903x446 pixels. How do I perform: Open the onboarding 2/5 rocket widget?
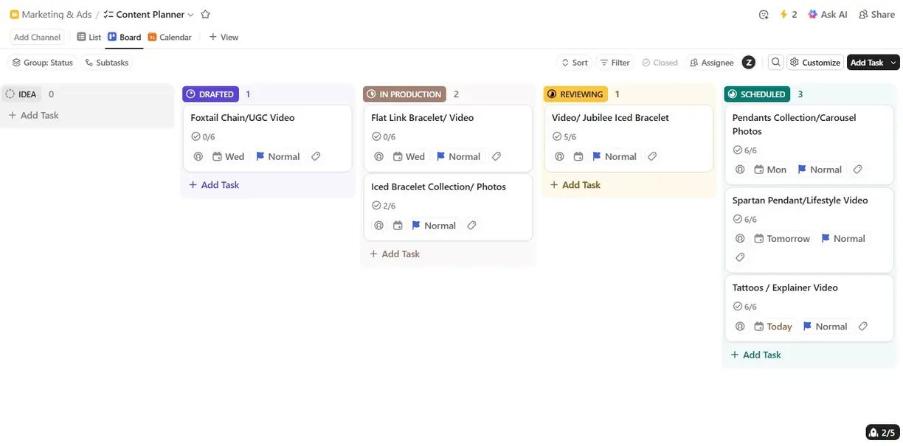pos(882,433)
